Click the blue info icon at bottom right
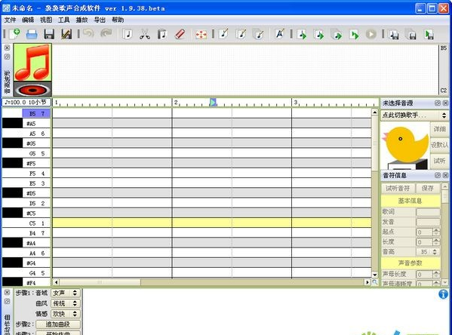452x335 pixels. pyautogui.click(x=443, y=294)
